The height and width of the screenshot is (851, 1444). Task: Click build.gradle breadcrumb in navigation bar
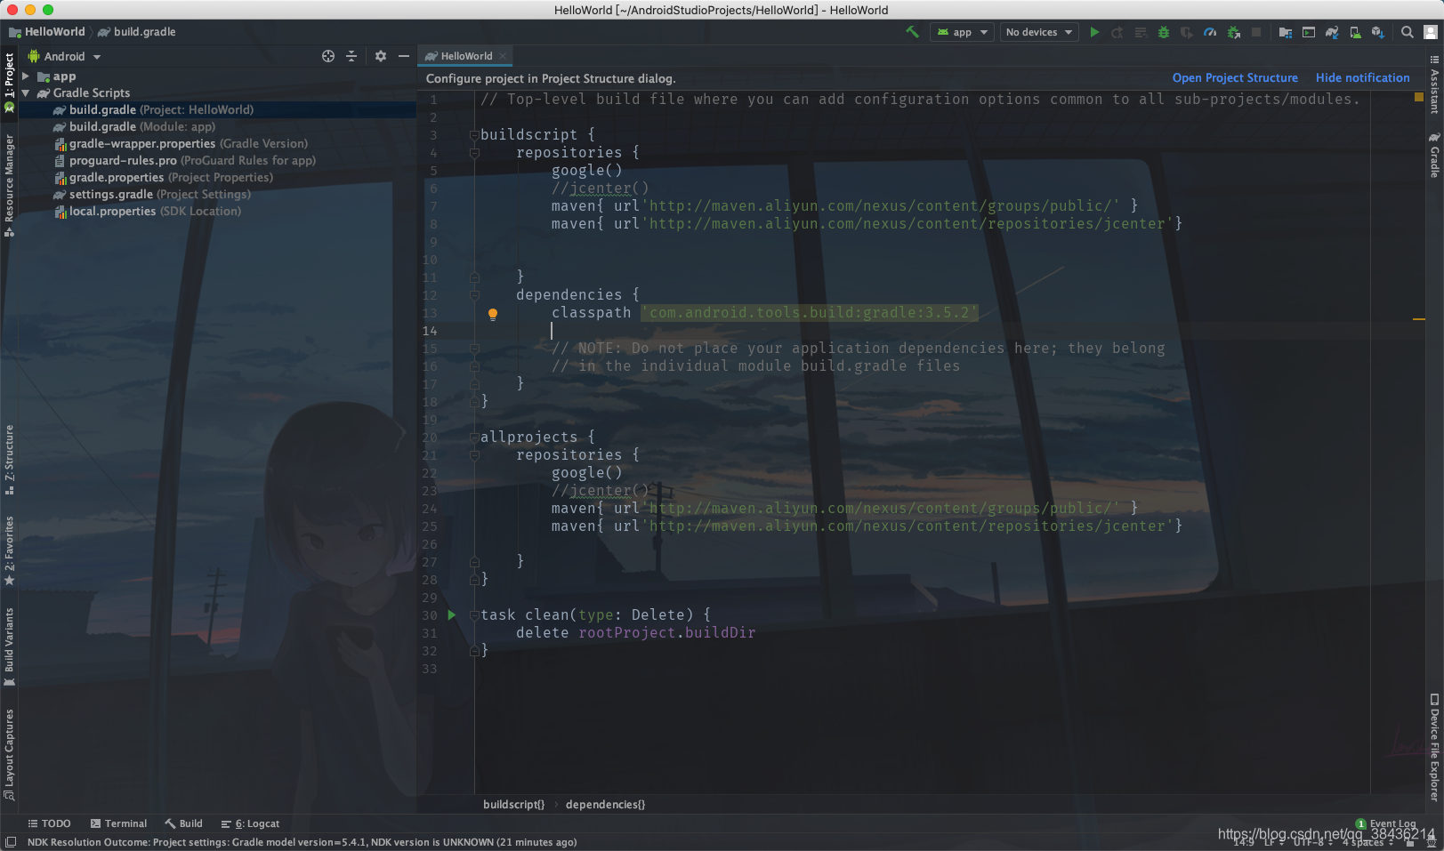[x=136, y=32]
